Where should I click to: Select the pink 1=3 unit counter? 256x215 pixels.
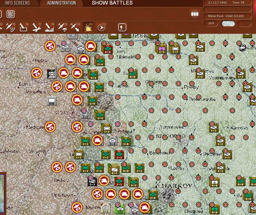click(162, 49)
